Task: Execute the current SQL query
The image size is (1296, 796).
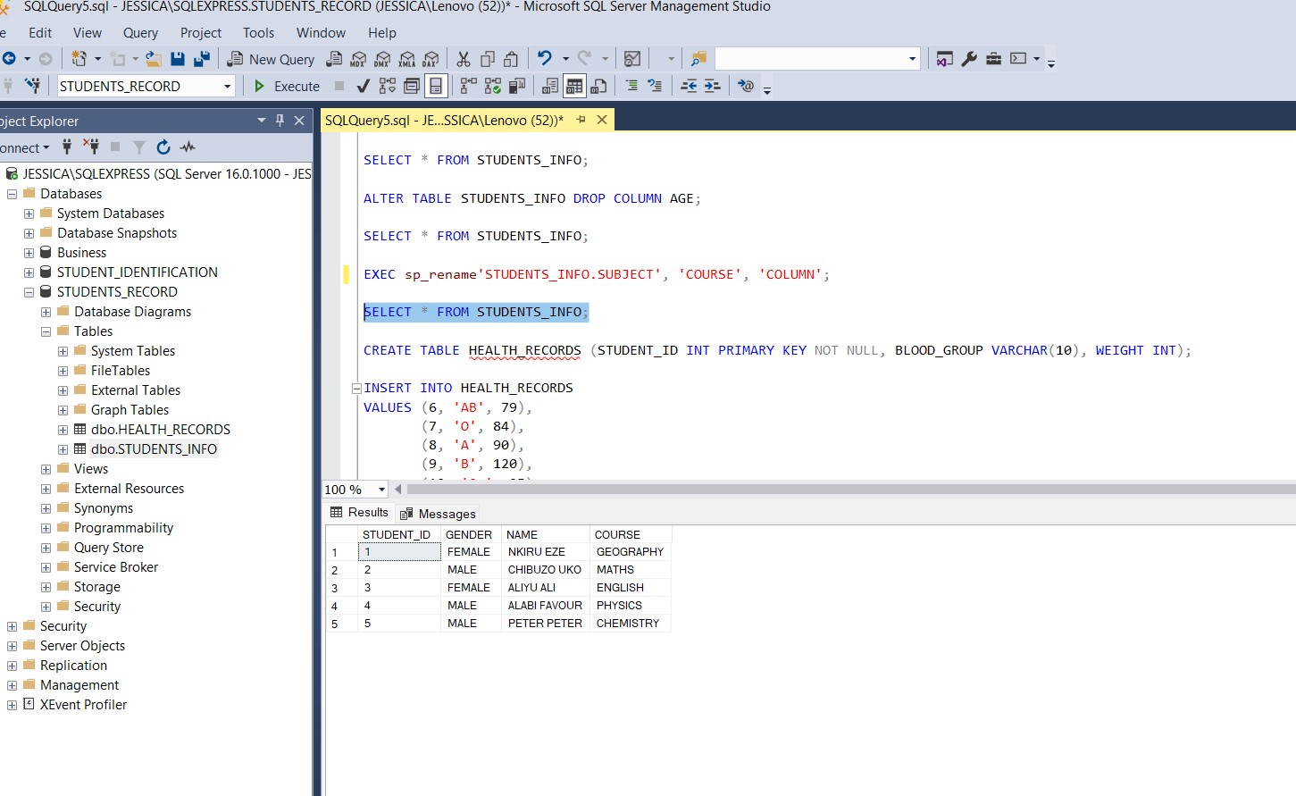Action: tap(286, 86)
